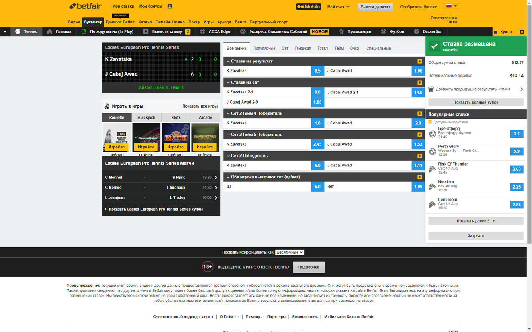The height and width of the screenshot is (332, 532).
Task: Open the Виртуальный спорт tab
Action: coord(269,22)
